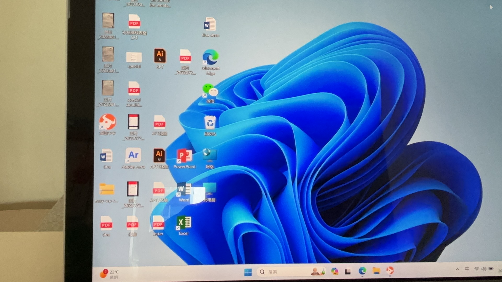
Task: Open Task View on the taskbar
Action: pyautogui.click(x=347, y=272)
